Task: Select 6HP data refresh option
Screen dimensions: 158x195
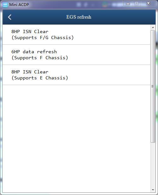Action: [x=76, y=55]
